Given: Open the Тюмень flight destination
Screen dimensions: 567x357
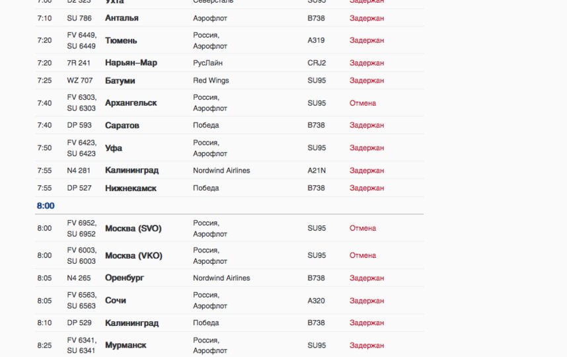Looking at the screenshot, I should [x=121, y=40].
